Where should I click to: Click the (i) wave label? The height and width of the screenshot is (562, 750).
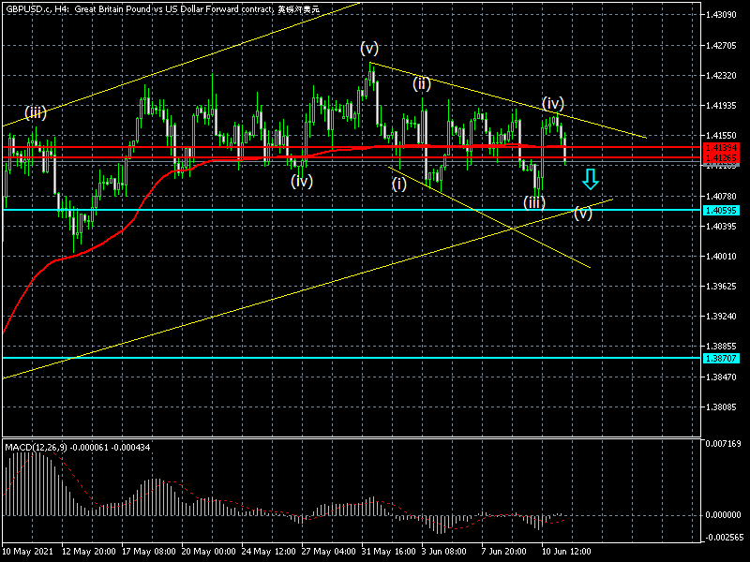point(399,183)
